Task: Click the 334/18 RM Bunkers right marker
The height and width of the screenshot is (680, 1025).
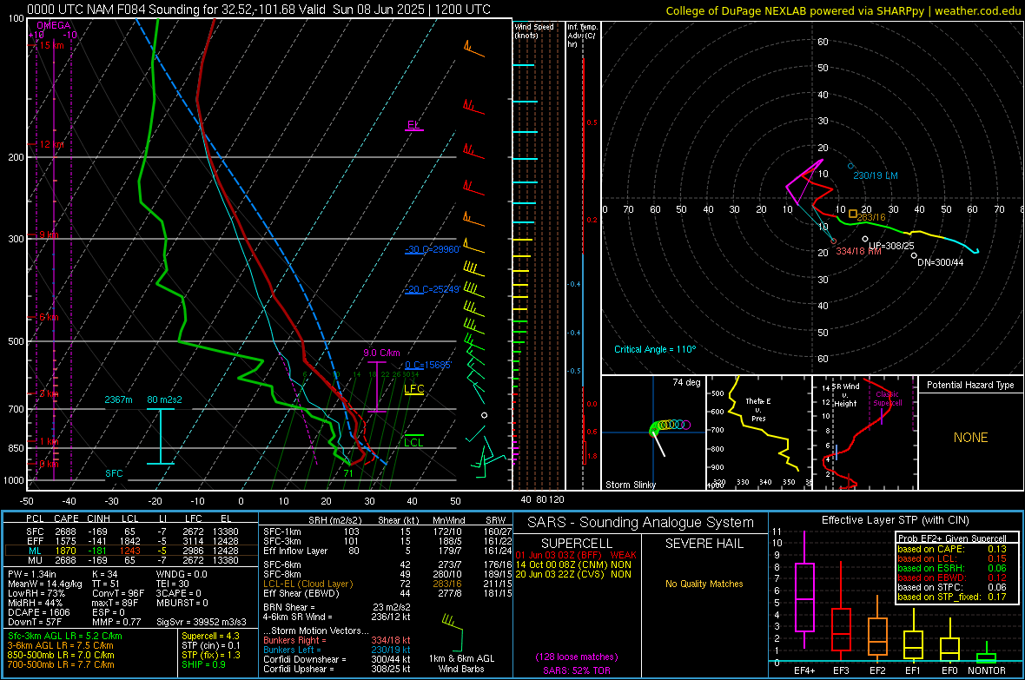Action: click(x=834, y=241)
